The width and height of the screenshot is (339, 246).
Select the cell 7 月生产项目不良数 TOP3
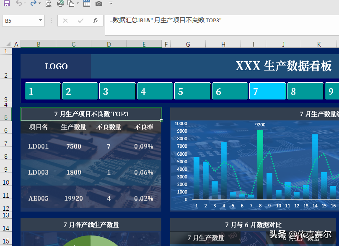pyautogui.click(x=91, y=114)
